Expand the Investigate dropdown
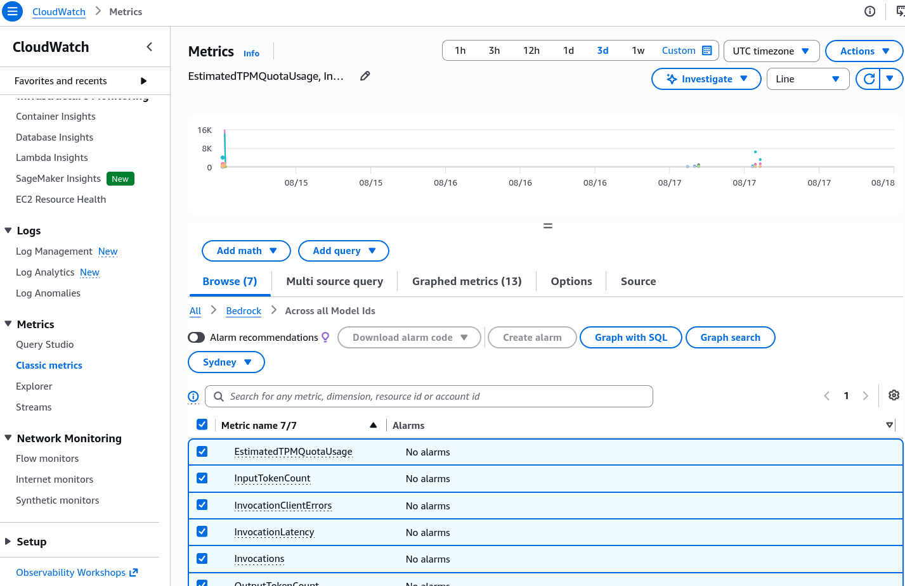Viewport: 905px width, 586px height. [x=706, y=79]
